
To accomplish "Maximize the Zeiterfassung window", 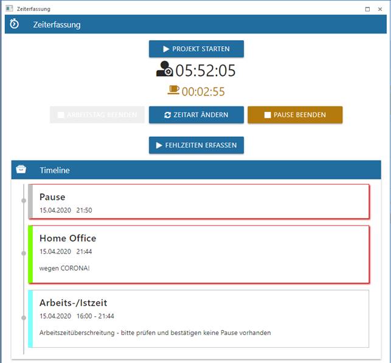I will coord(367,9).
